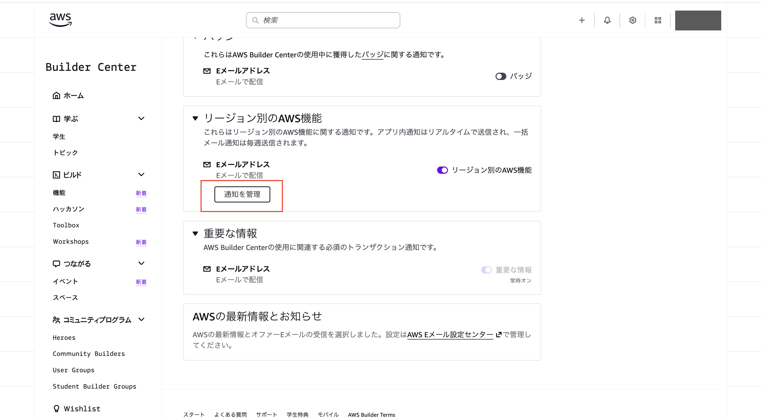Viewport: 761px width, 419px height.
Task: Collapse the つながる sidebar section chevron
Action: click(141, 263)
